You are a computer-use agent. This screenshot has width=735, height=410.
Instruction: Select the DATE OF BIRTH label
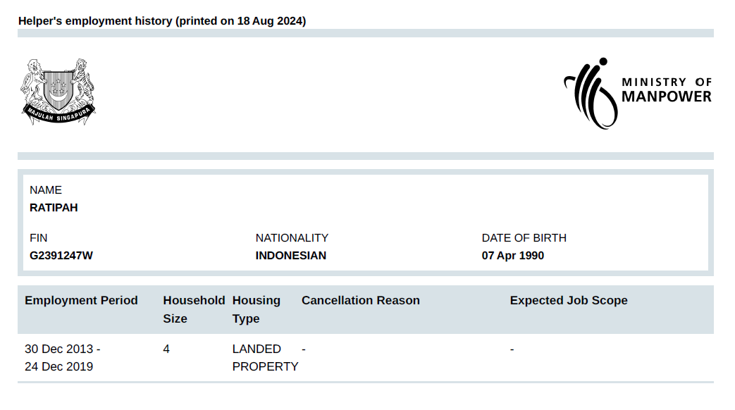click(524, 238)
